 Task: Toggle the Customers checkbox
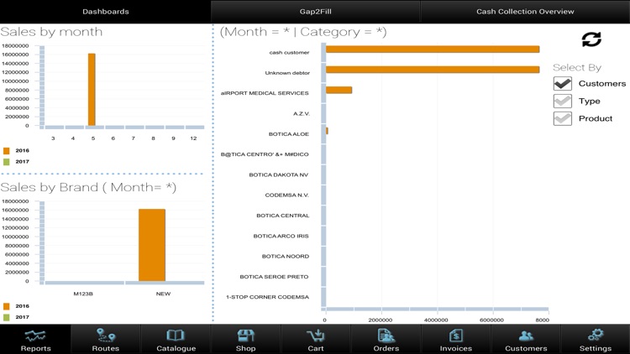tap(563, 84)
